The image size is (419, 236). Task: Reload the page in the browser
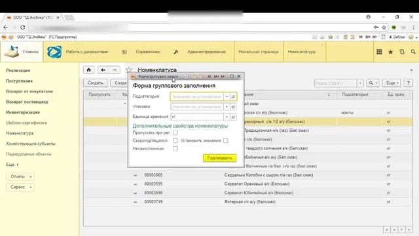[x=23, y=28]
